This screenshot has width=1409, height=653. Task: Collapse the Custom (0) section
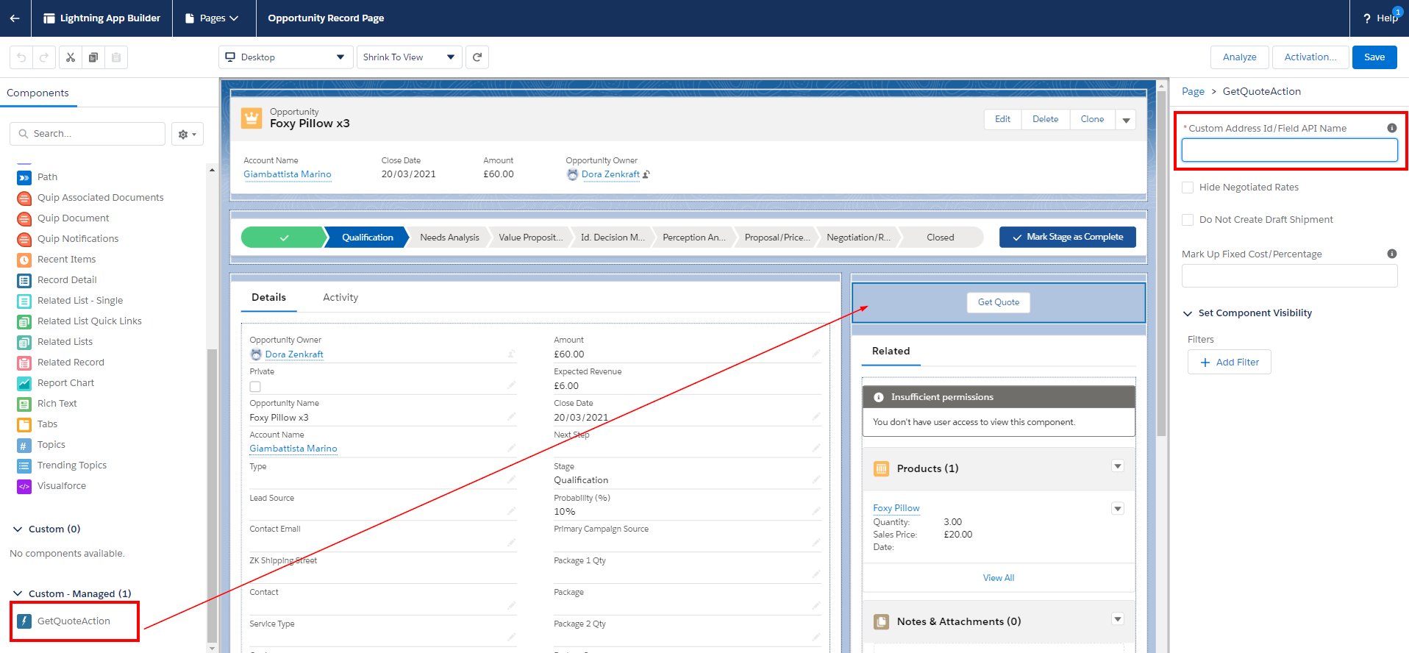click(x=18, y=529)
